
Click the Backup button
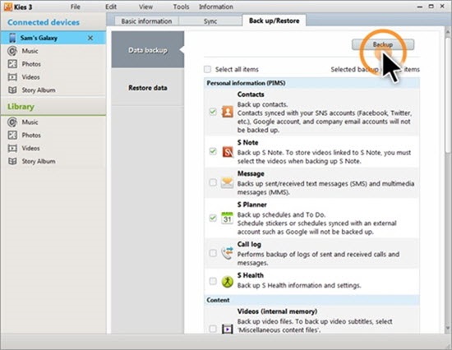383,44
